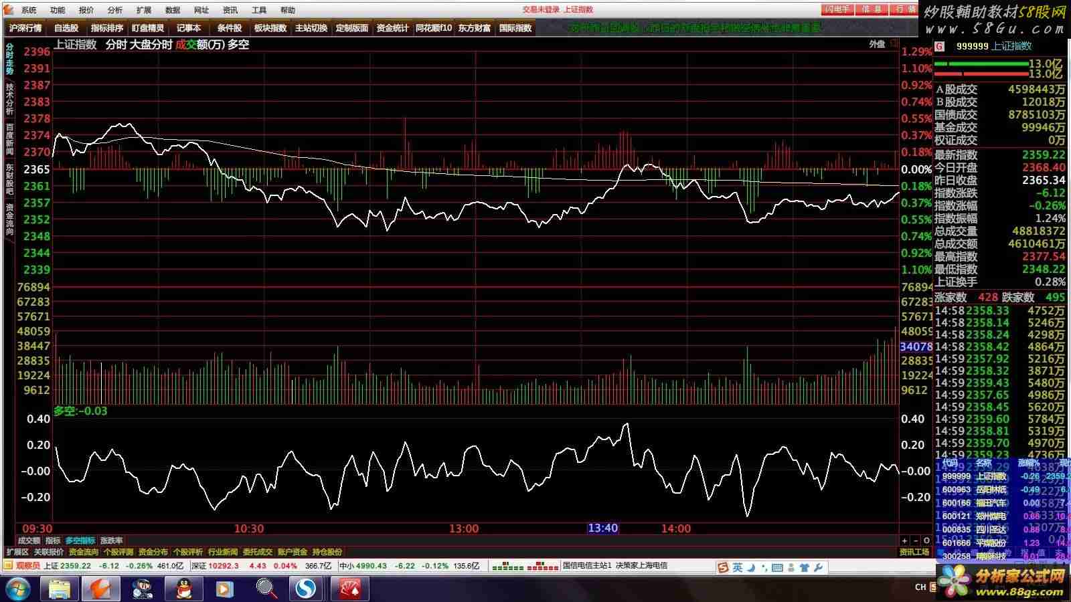Open the magnifier taskbar icon
The height and width of the screenshot is (602, 1071).
[x=267, y=589]
